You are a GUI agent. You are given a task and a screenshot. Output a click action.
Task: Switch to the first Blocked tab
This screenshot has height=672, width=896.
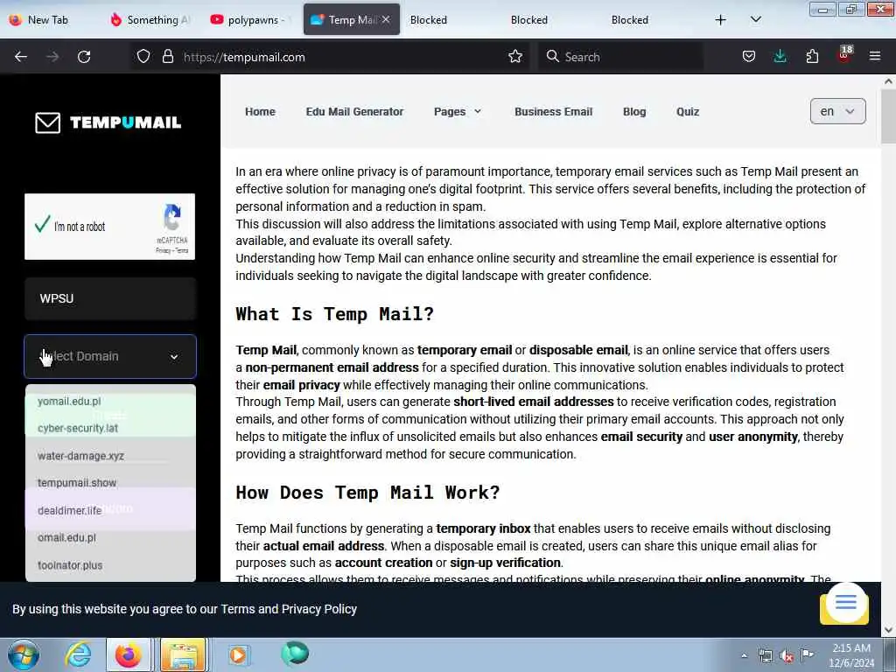coord(429,20)
